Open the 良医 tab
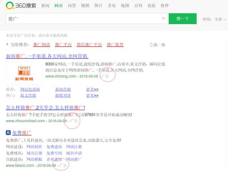The width and height of the screenshot is (228, 172). pyautogui.click(x=151, y=6)
